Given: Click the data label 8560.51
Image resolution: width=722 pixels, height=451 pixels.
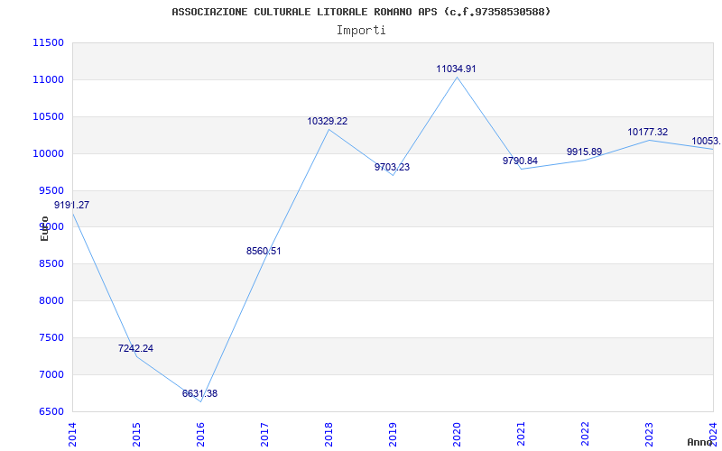Looking at the screenshot, I should [264, 251].
